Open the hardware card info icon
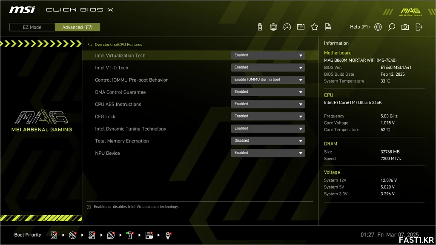Screen dimensions: 436x245 coord(301,27)
